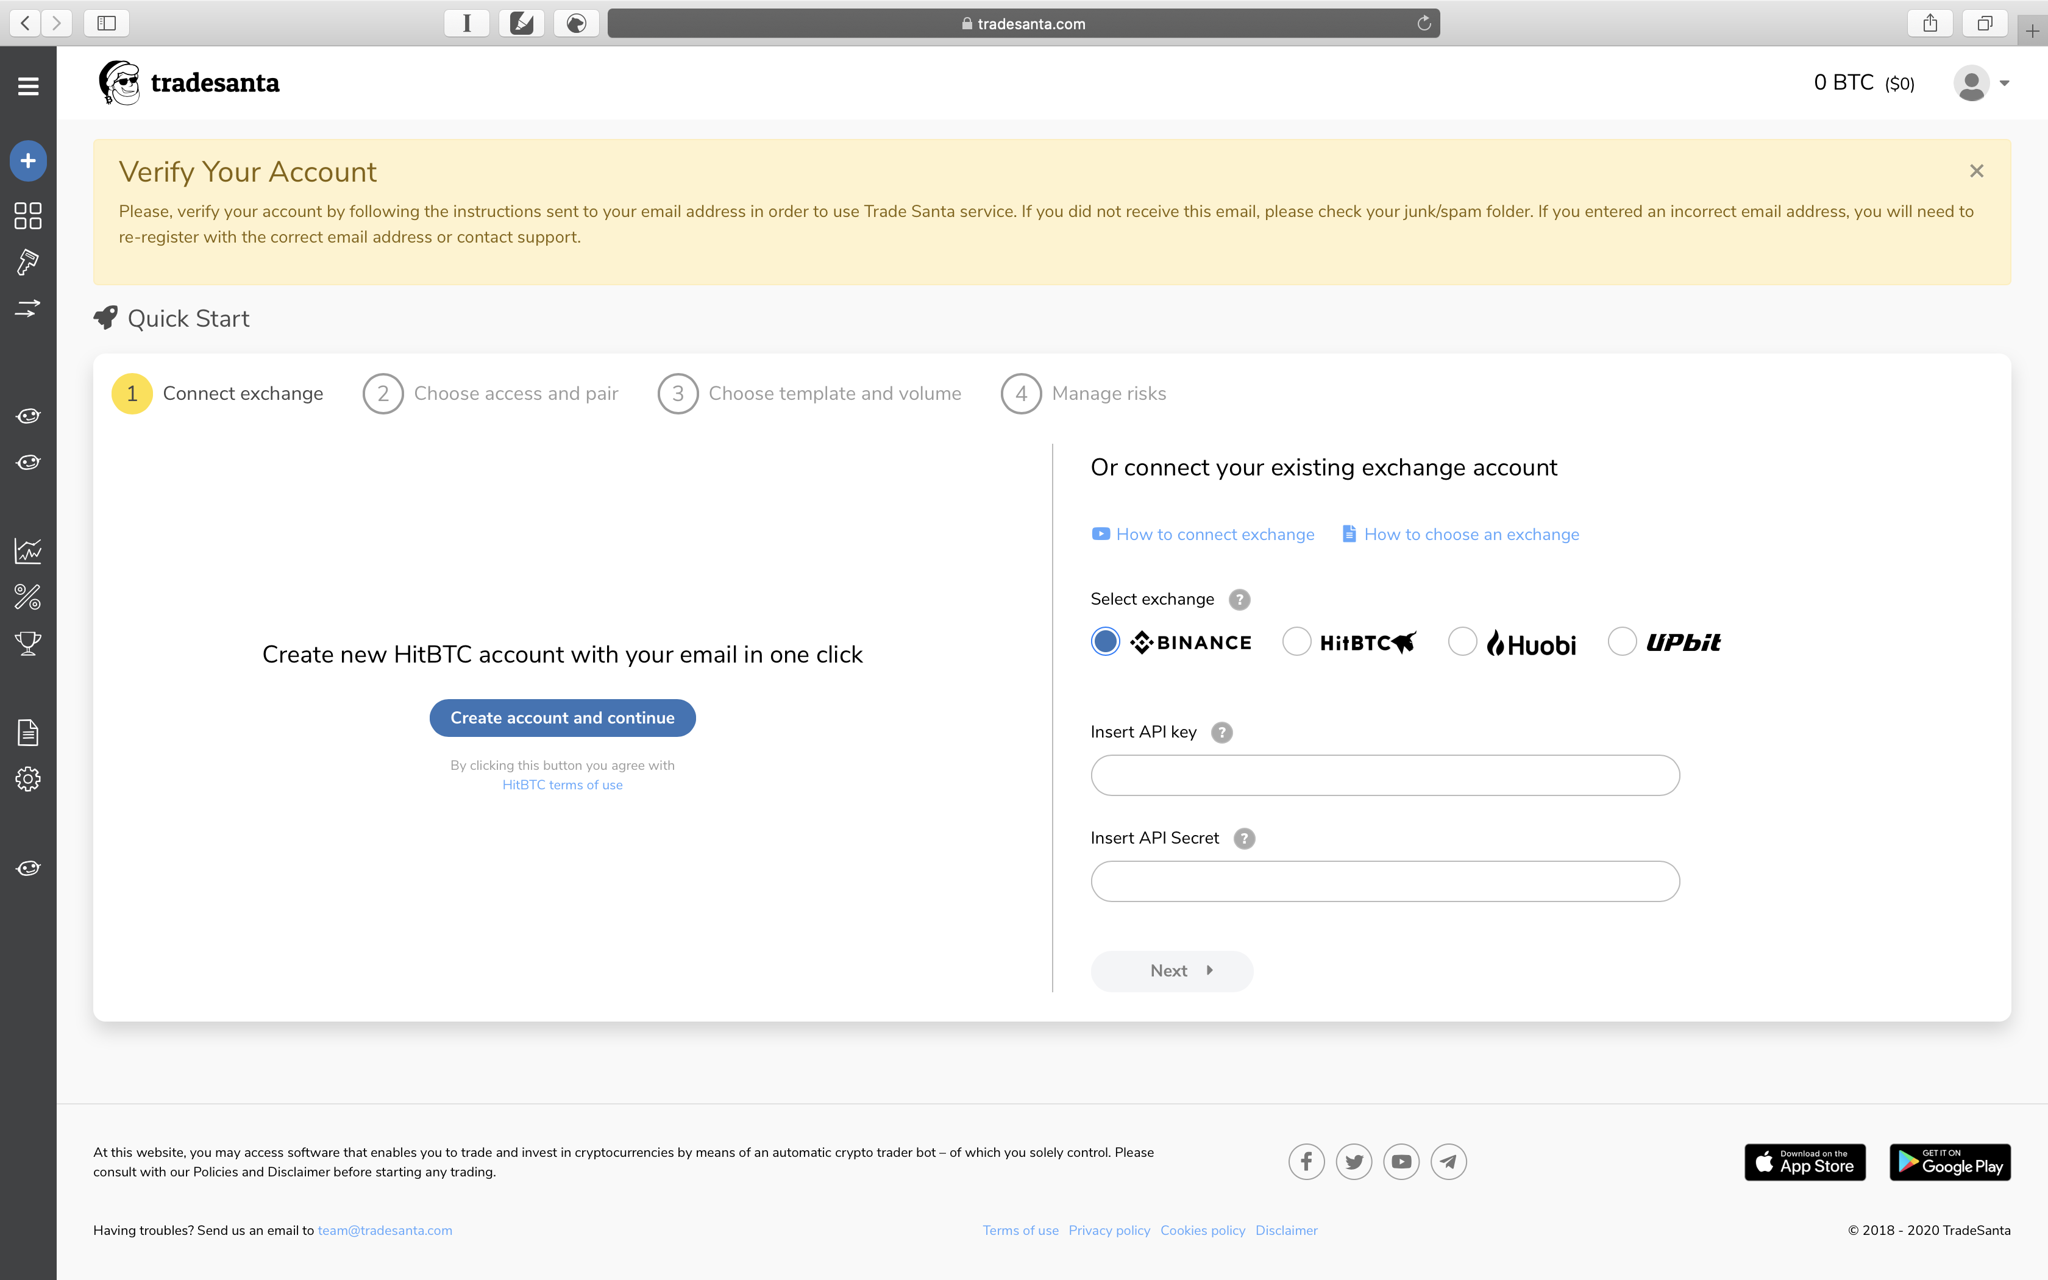The image size is (2048, 1280).
Task: Reload the page with the refresh icon
Action: click(x=1424, y=23)
